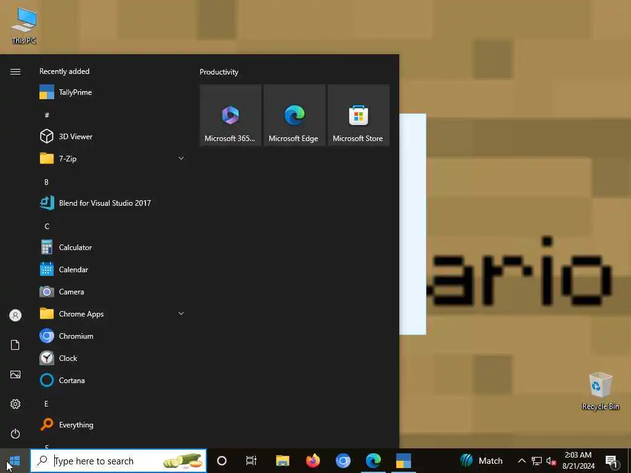The image size is (631, 473).
Task: Expand the Chrome Apps folder chevron
Action: [x=181, y=313]
